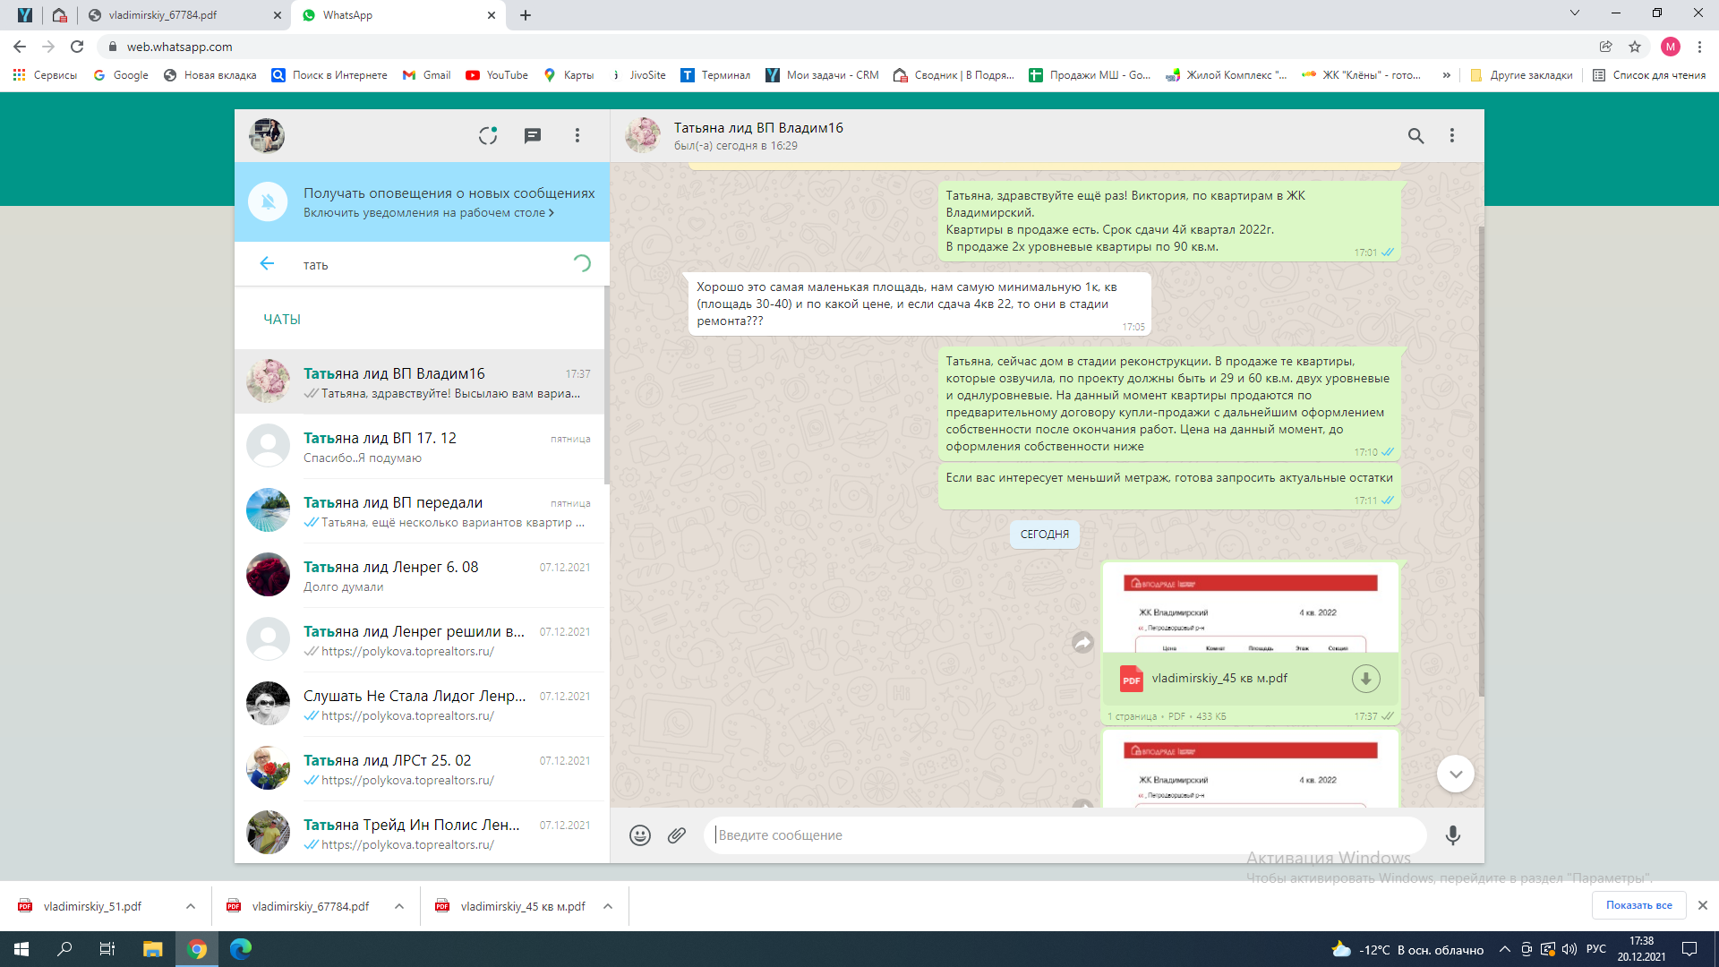Switch to the vladimirskiy_67784.pdf browser tab
Viewport: 1719px width, 967px height.
pyautogui.click(x=163, y=15)
